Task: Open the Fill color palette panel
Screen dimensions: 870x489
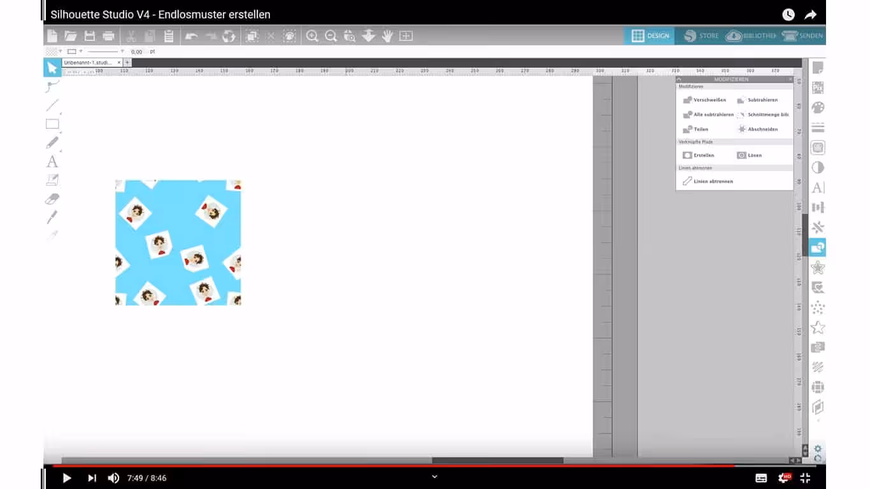Action: (818, 108)
